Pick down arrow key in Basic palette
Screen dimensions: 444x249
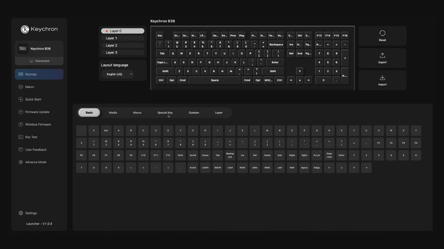pos(342,167)
